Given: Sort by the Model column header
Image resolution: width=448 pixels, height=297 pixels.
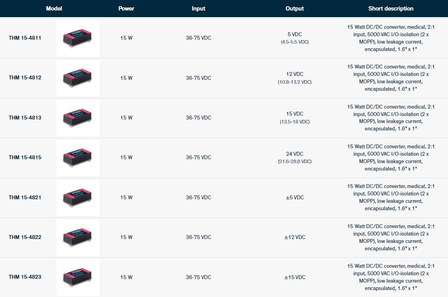Looking at the screenshot, I should tap(54, 9).
